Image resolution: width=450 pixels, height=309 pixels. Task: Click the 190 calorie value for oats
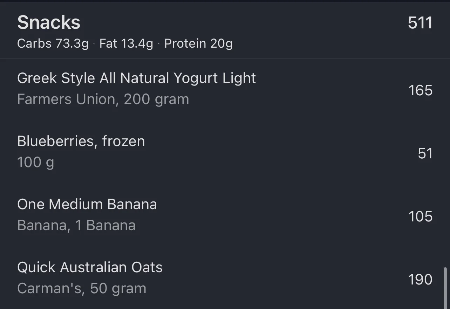tap(420, 280)
